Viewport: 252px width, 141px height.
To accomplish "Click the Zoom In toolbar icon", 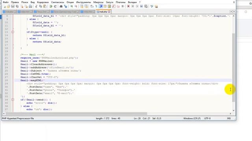I will [x=71, y=6].
